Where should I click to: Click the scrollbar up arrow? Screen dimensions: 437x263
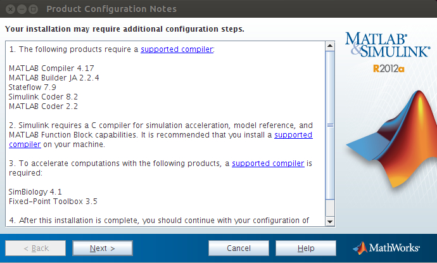click(x=329, y=47)
